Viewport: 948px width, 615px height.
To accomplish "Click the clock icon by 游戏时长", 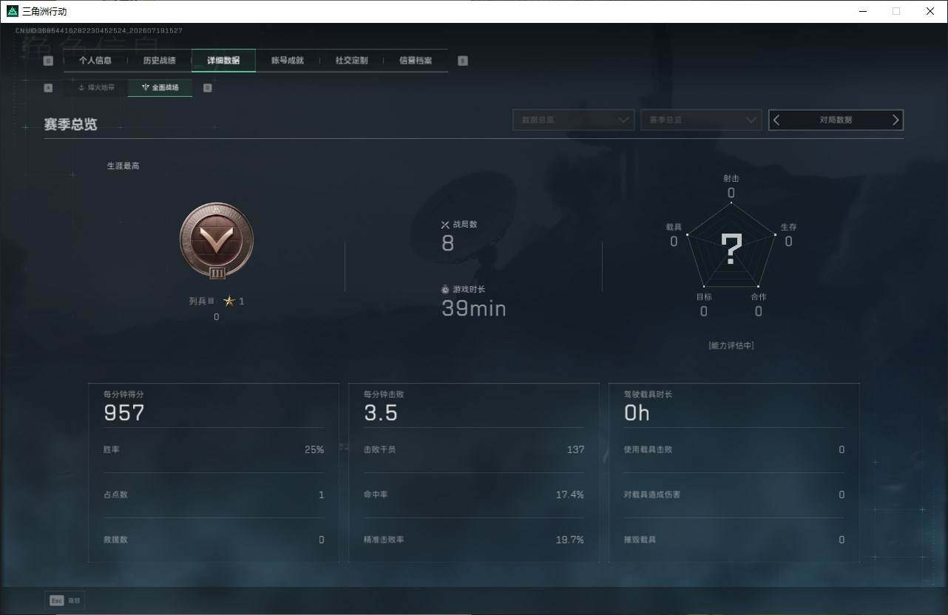I will tap(445, 289).
